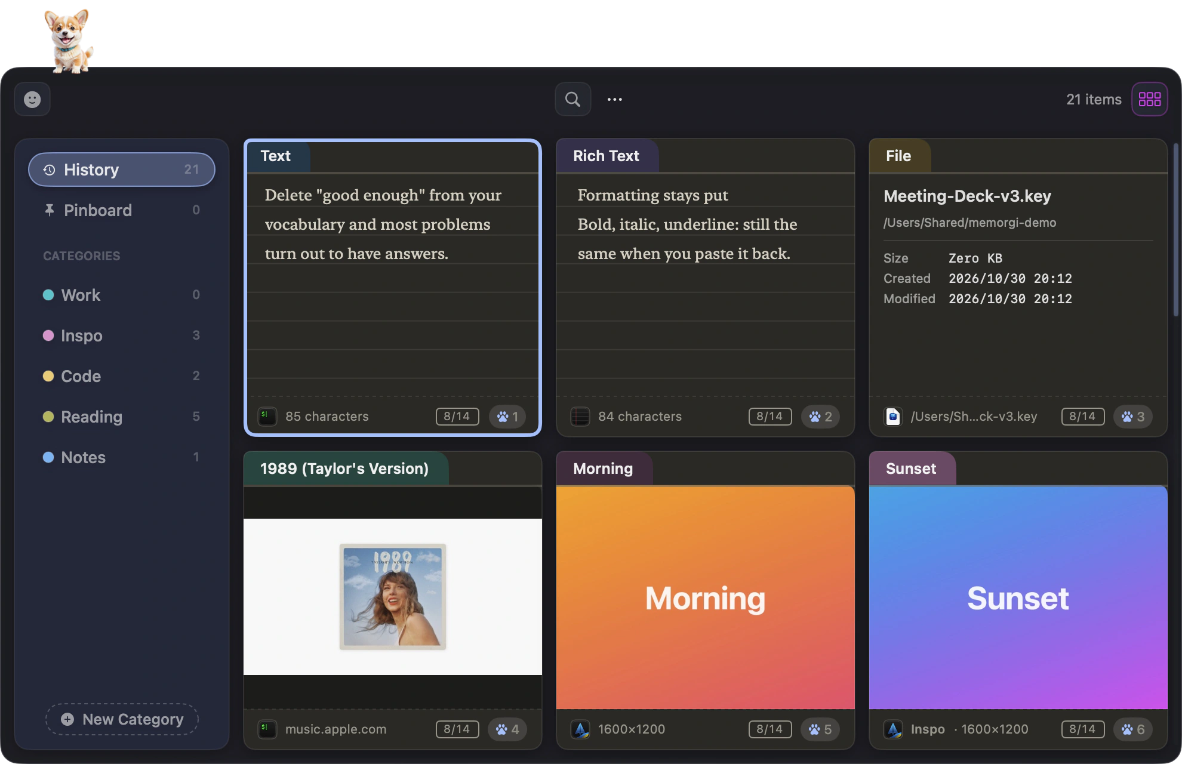The height and width of the screenshot is (764, 1182).
Task: Click the Morning gradient image
Action: click(x=706, y=597)
